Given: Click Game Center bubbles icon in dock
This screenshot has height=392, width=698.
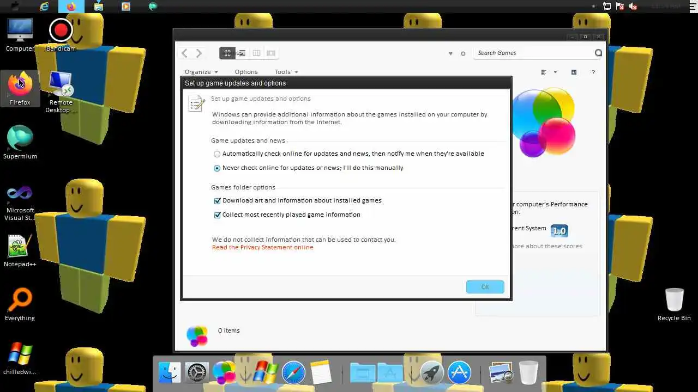Looking at the screenshot, I should coord(224,373).
